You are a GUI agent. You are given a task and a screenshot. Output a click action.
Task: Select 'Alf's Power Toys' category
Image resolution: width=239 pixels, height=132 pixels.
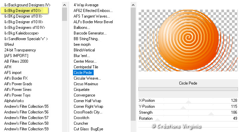(17, 95)
